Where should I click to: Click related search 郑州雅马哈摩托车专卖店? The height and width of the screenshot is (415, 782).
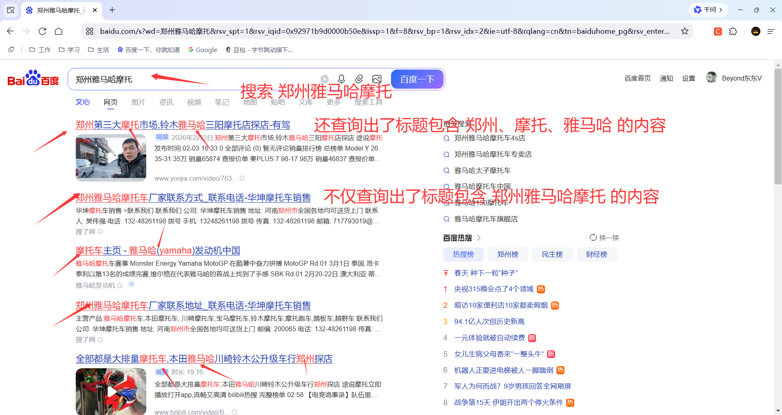[x=493, y=155]
